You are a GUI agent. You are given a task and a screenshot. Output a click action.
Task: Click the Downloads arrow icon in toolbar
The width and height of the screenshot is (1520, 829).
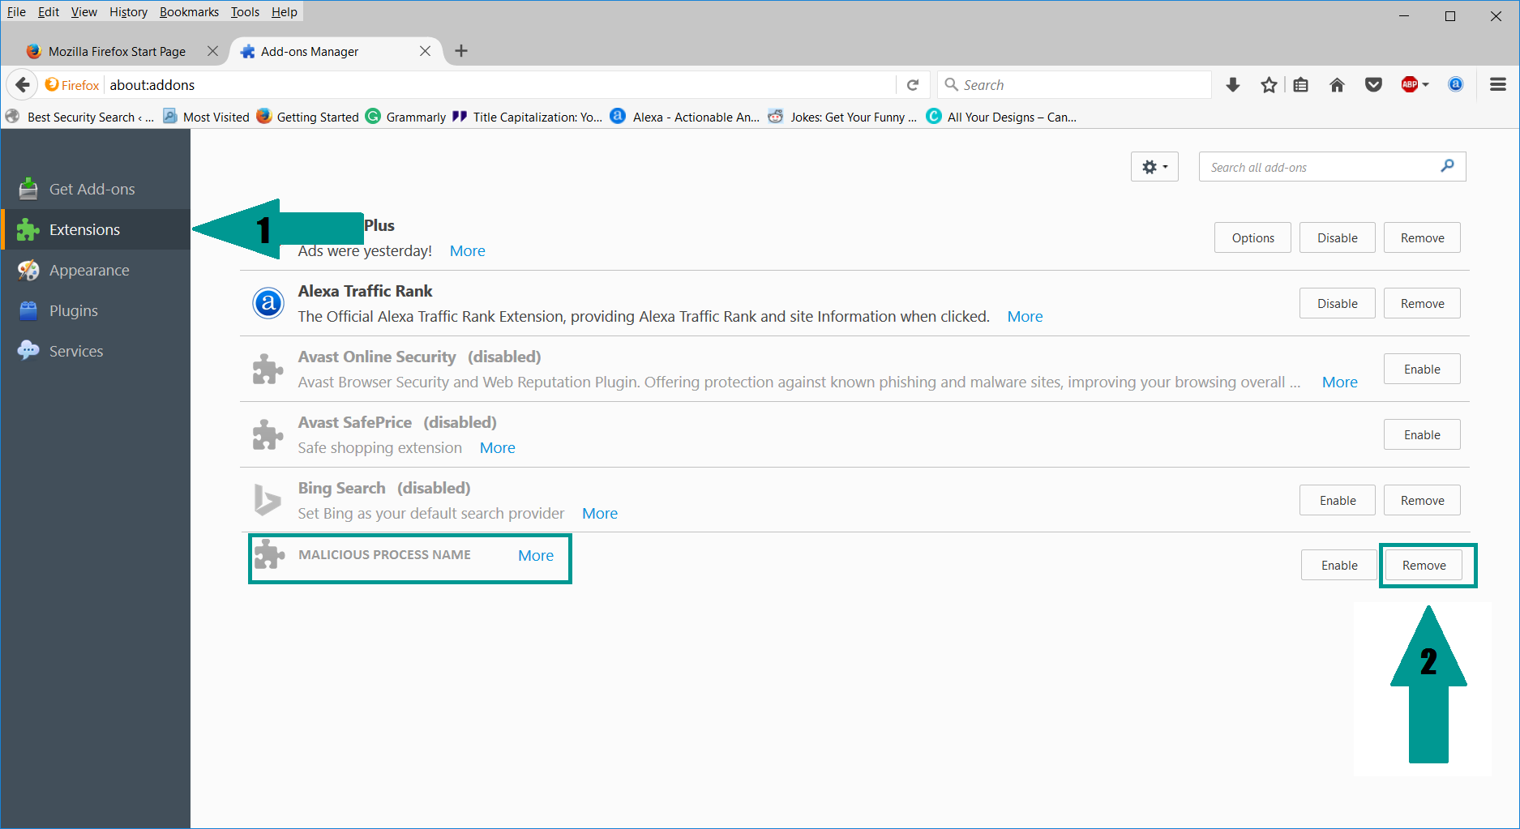[x=1233, y=85]
